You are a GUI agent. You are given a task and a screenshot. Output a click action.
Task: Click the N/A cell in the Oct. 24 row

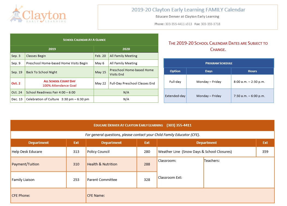point(126,92)
